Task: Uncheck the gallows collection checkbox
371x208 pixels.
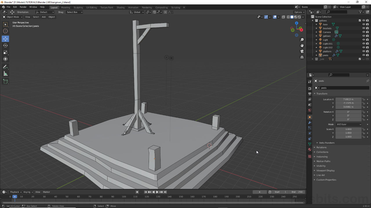Action: (x=360, y=21)
